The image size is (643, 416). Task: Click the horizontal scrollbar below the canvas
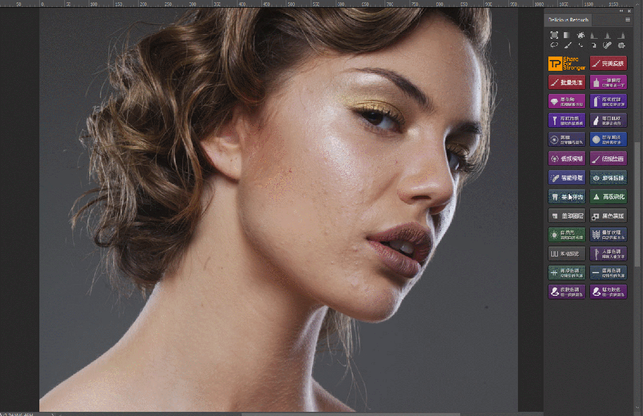(351, 414)
